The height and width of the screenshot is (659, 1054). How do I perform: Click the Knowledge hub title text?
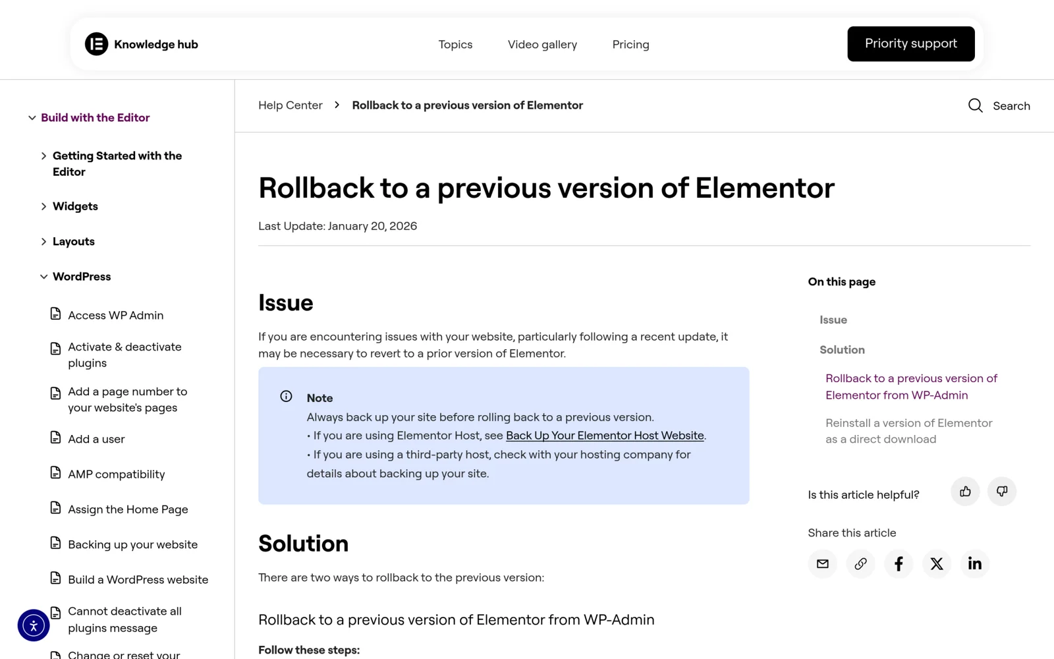click(156, 44)
